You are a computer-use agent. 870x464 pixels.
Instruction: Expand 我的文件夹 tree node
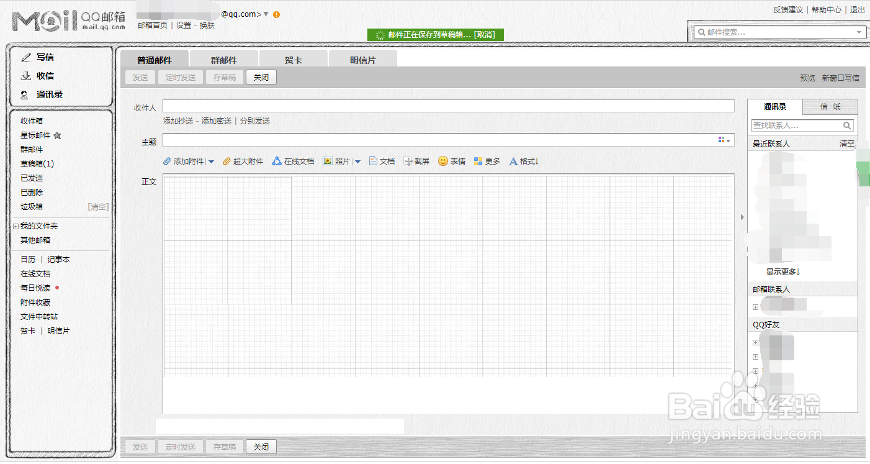[16, 227]
